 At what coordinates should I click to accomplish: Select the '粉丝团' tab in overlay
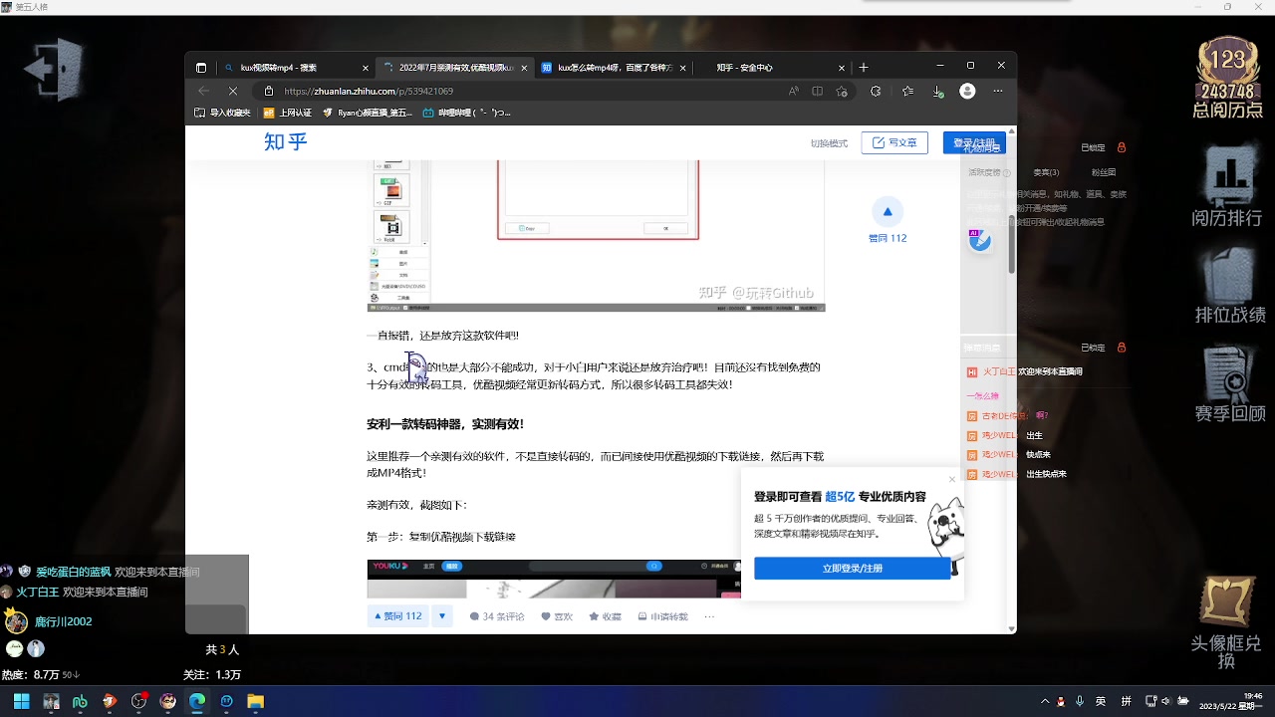pos(1104,172)
